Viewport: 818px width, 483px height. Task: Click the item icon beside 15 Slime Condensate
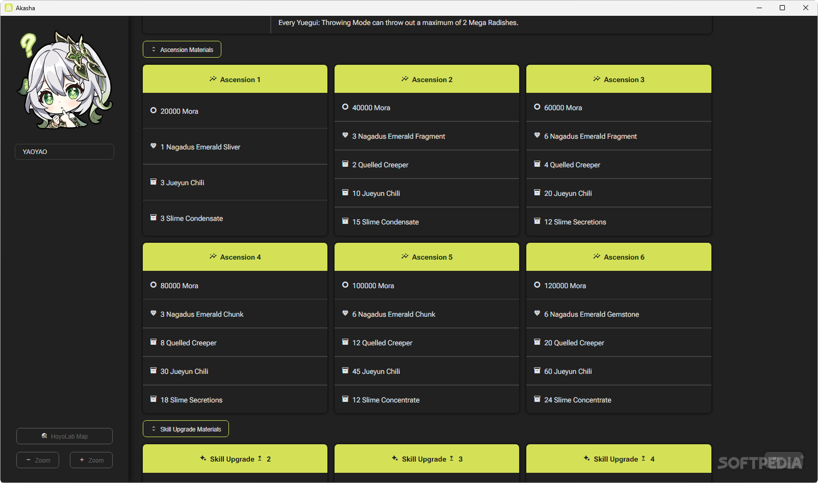pyautogui.click(x=345, y=221)
